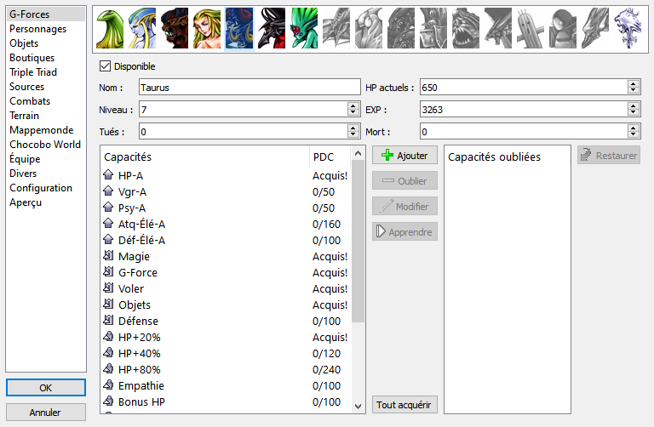Open the Configuration section

click(x=46, y=188)
